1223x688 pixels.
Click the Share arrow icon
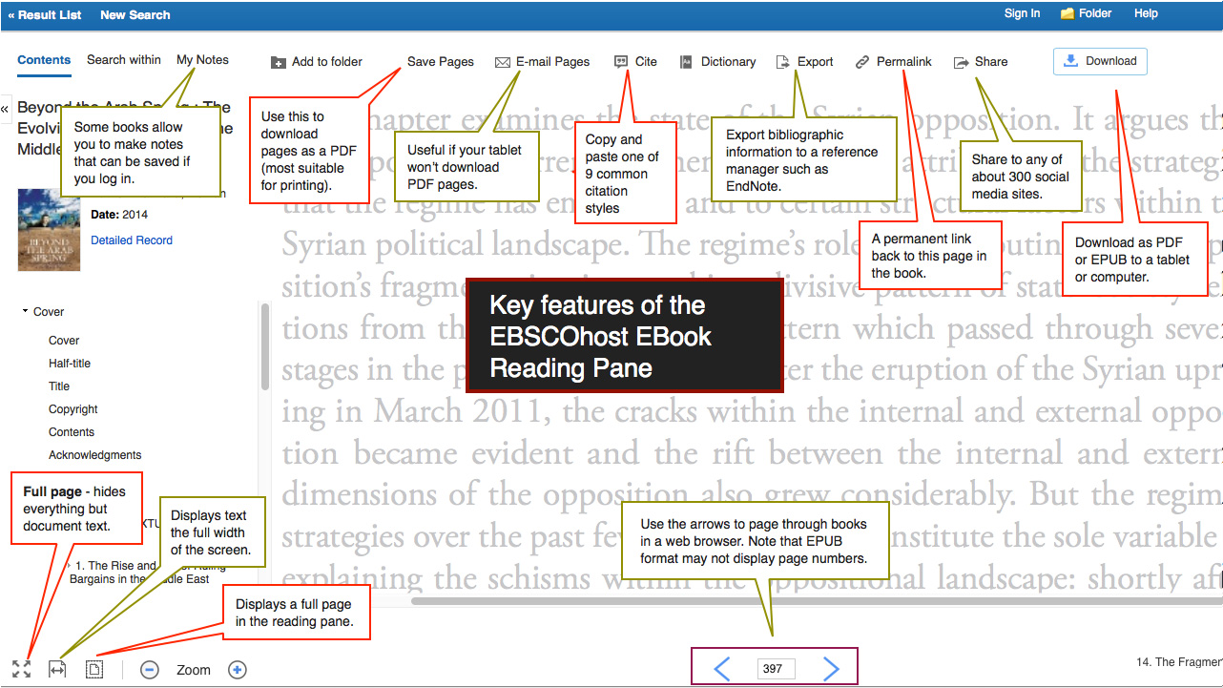point(962,62)
